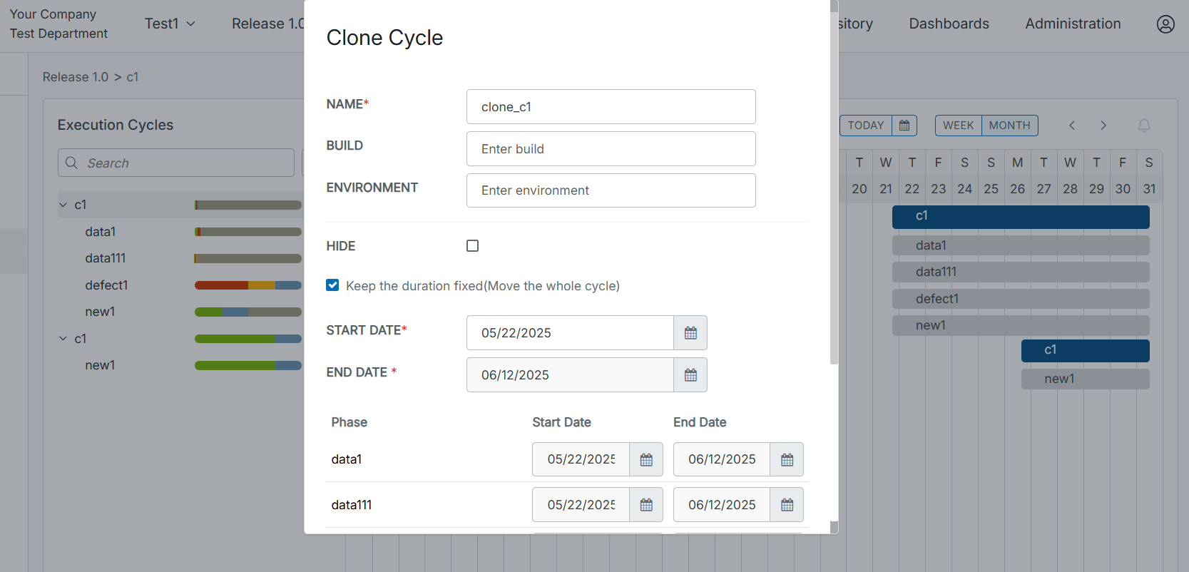Open the Dashboards menu
Screen dimensions: 1189x572
point(949,24)
